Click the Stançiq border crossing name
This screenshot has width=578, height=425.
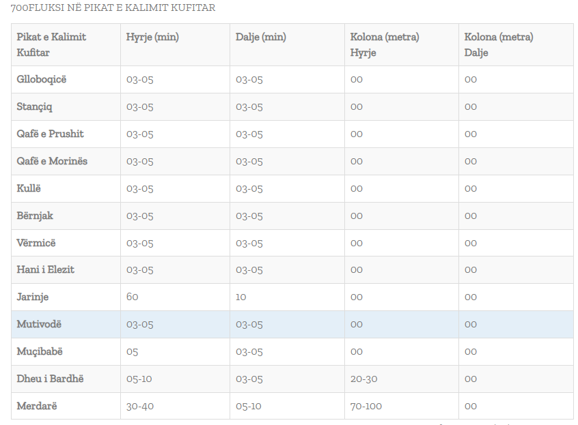(35, 106)
